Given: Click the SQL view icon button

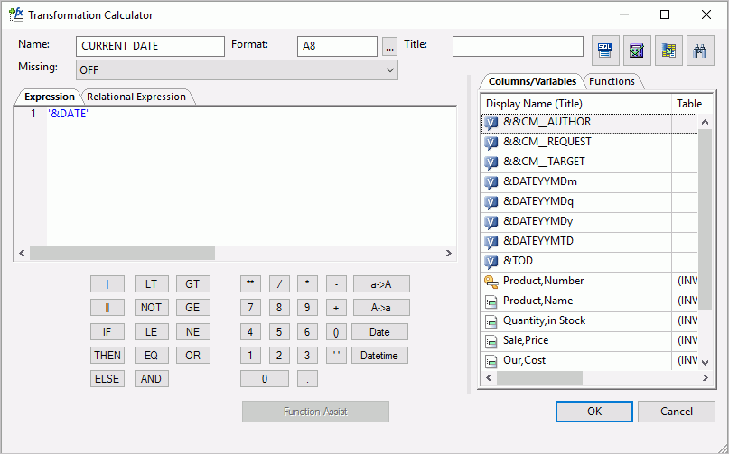Looking at the screenshot, I should click(605, 51).
